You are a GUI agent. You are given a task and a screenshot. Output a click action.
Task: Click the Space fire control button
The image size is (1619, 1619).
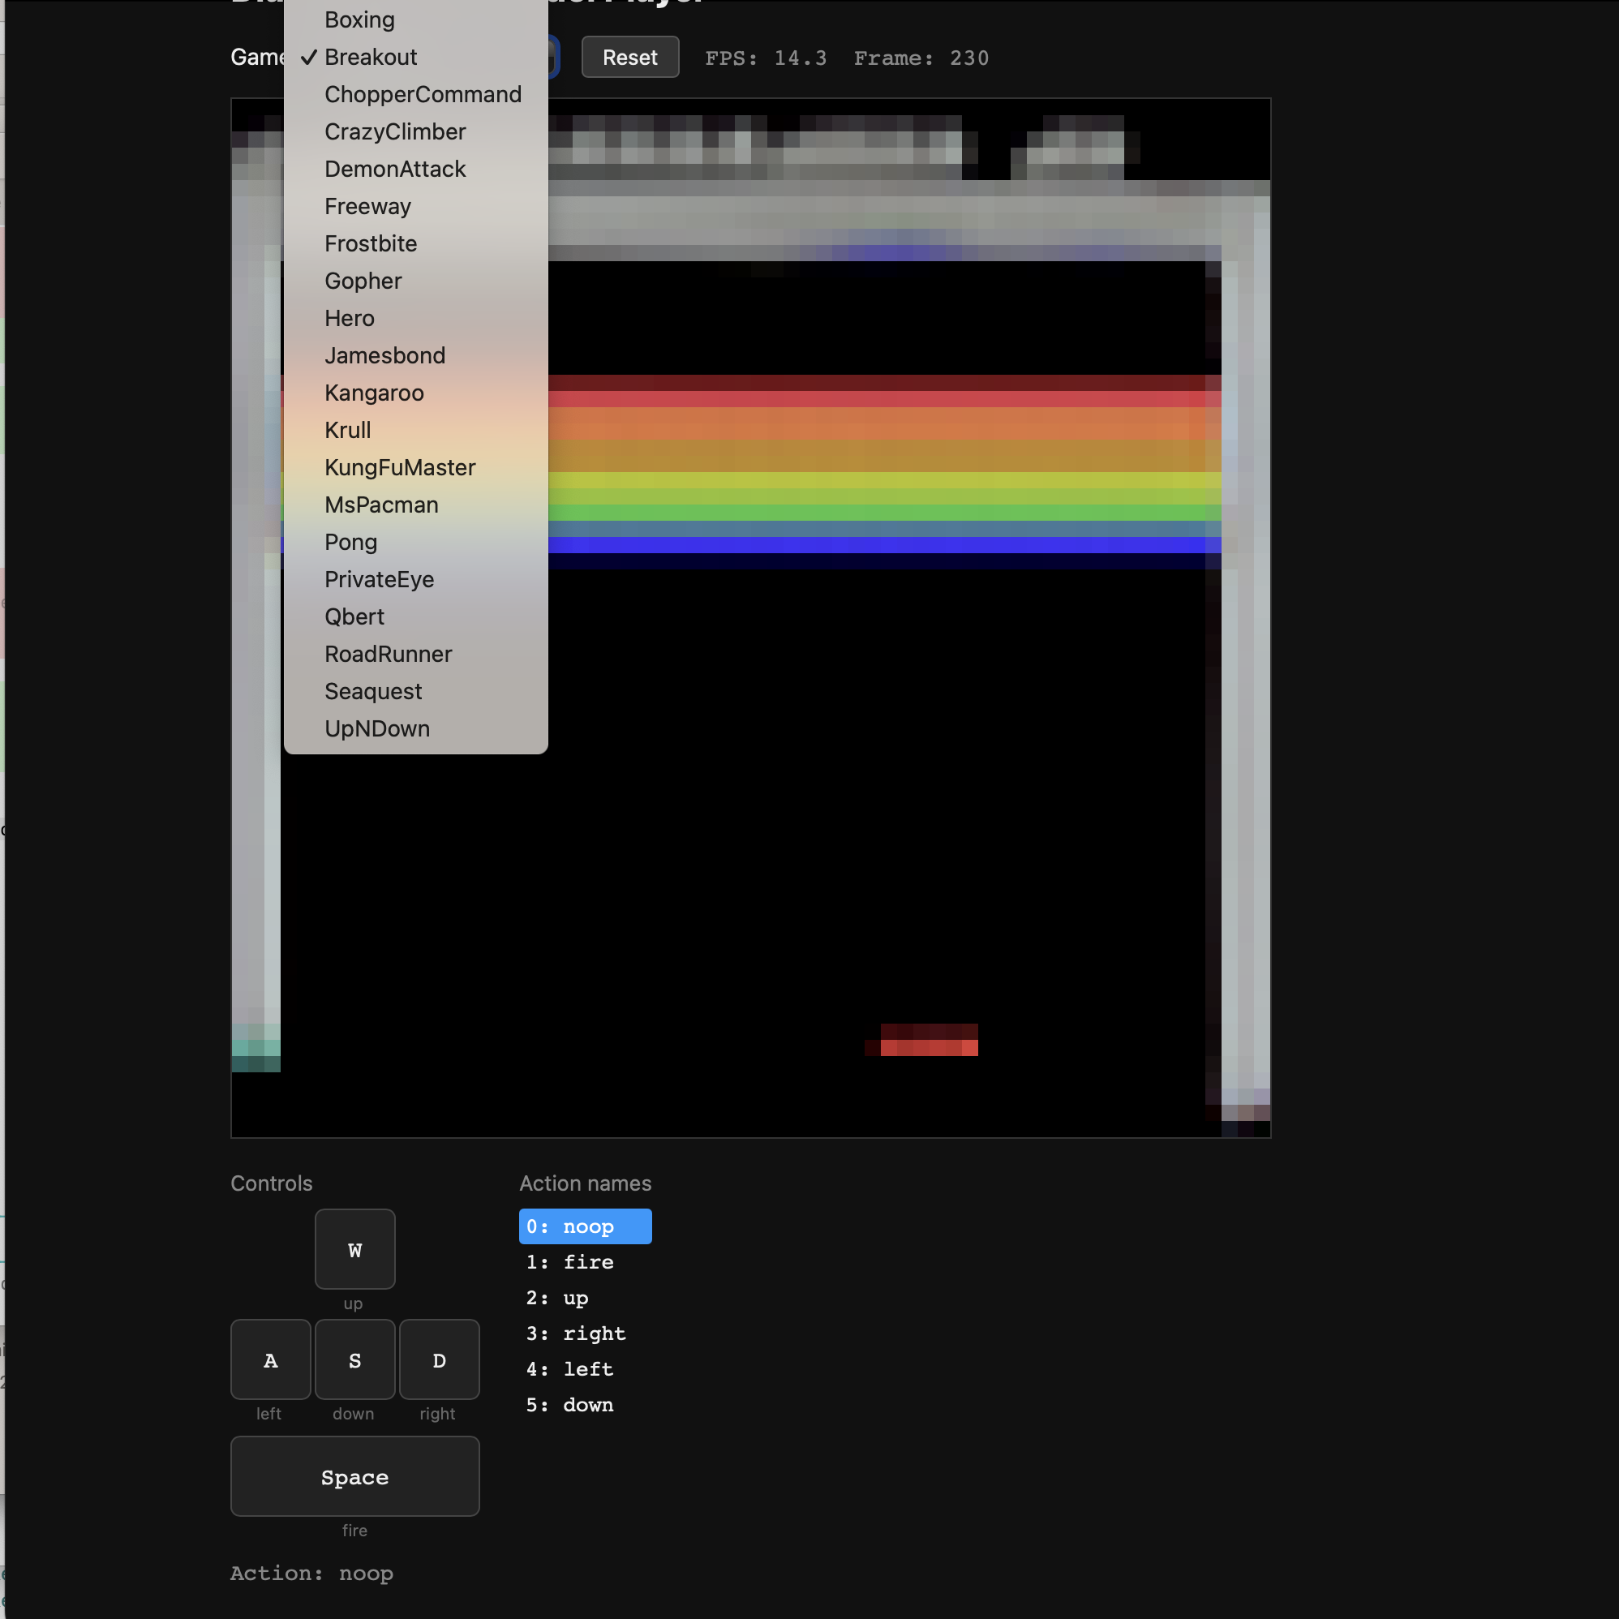tap(355, 1475)
